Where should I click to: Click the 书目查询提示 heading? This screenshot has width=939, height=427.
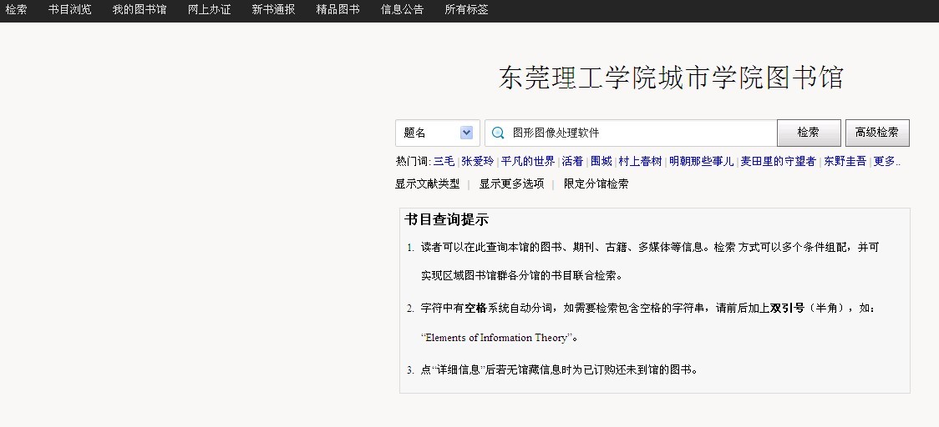(x=446, y=219)
